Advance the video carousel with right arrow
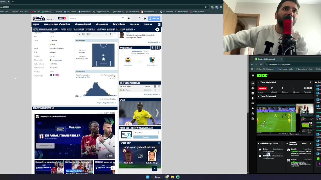This screenshot has height=180, width=321. click(x=113, y=168)
